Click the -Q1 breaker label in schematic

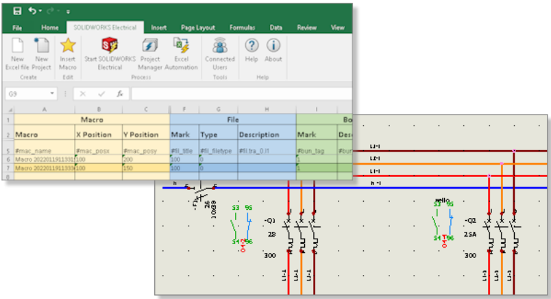269,221
